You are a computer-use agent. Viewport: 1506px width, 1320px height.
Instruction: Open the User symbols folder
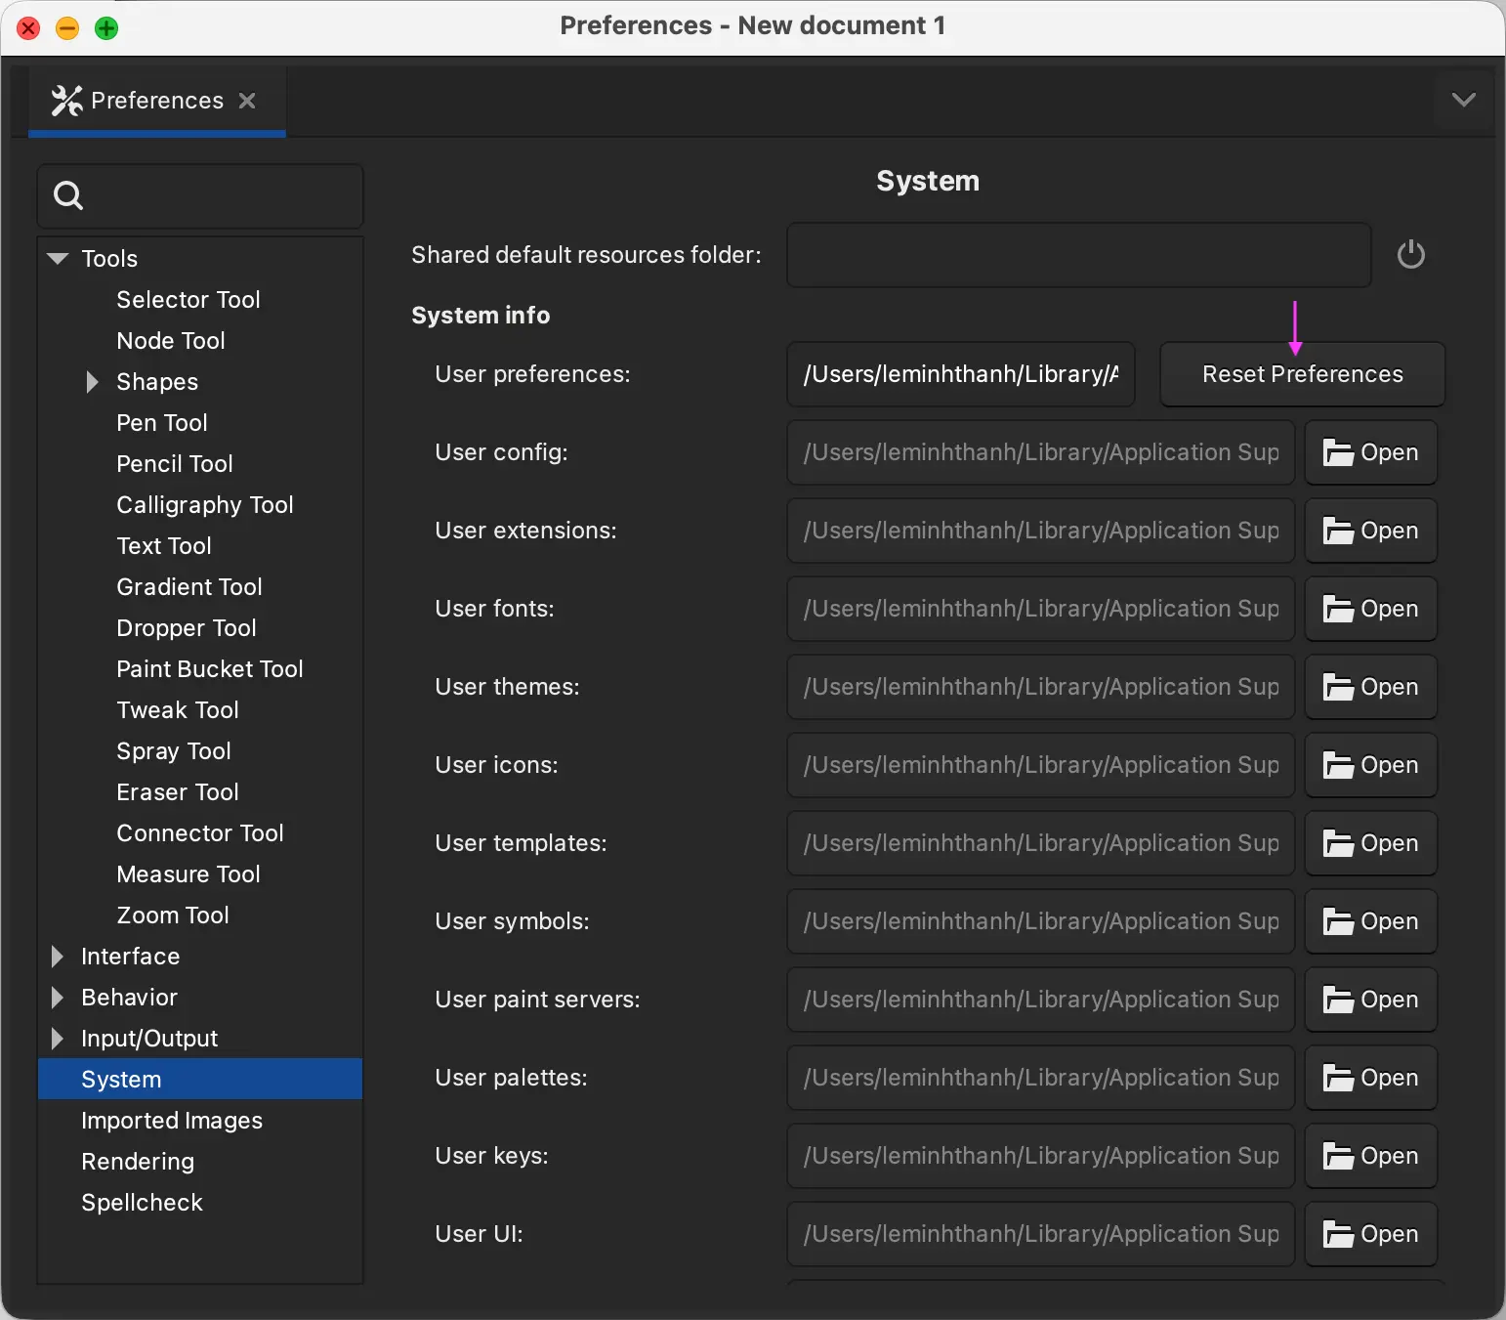(1370, 921)
